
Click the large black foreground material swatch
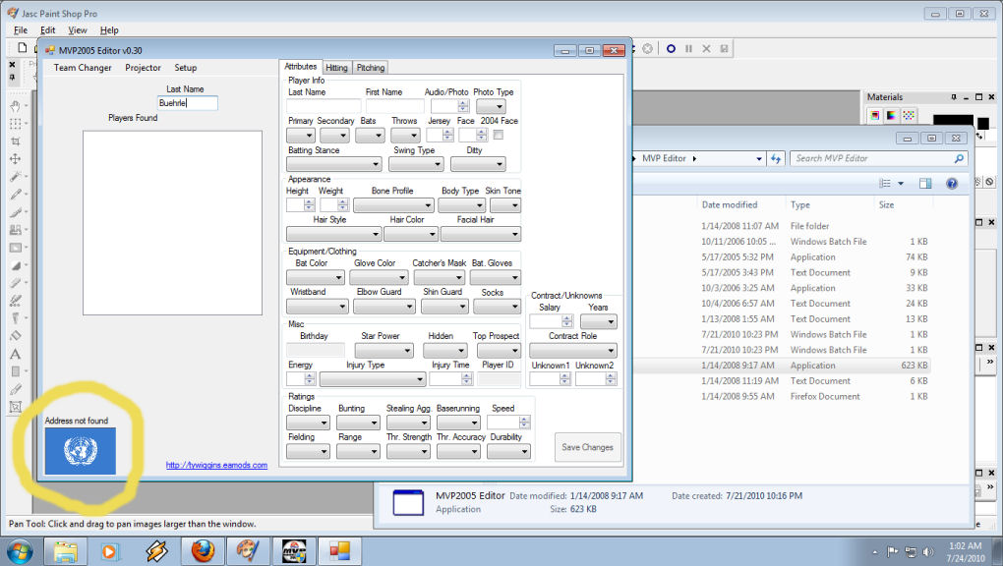(953, 120)
